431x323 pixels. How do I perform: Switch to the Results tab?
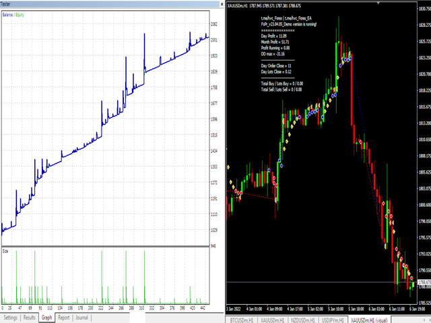[x=30, y=317]
